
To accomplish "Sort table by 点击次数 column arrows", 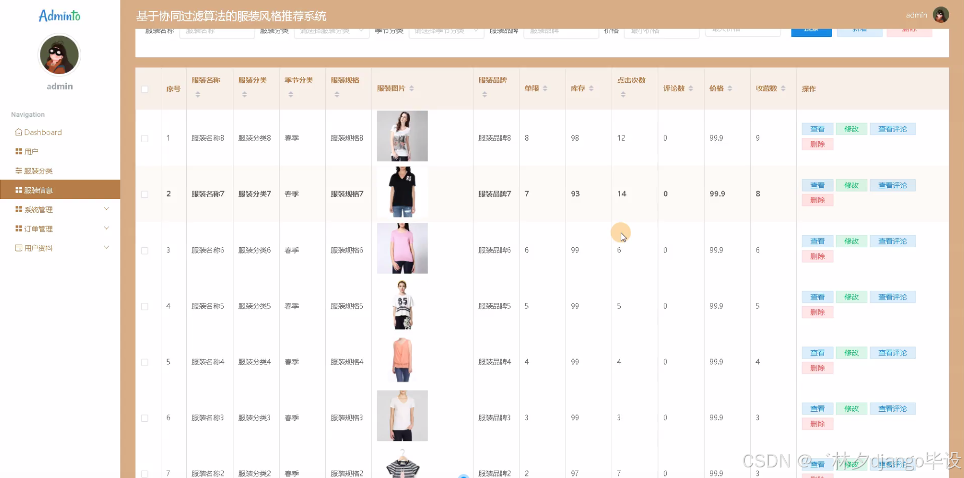I will [x=623, y=94].
